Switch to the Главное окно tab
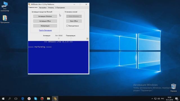Screen dimensions: 180x101 (x=33, y=8)
